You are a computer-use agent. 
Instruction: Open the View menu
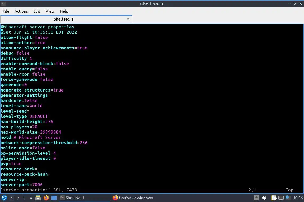(50, 11)
